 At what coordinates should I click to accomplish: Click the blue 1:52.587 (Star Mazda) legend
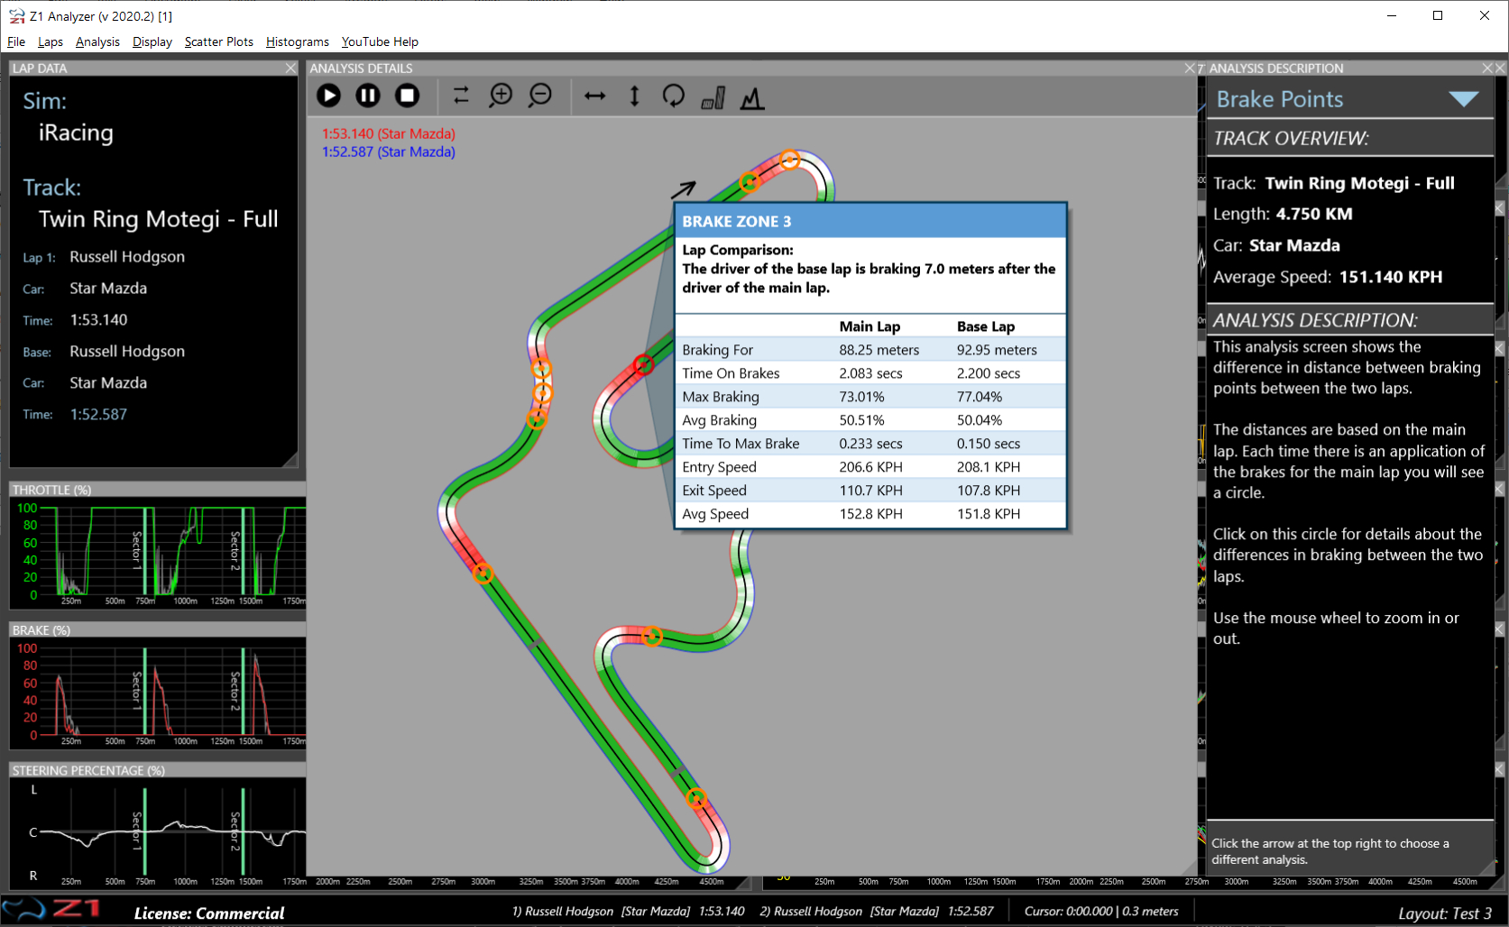click(x=389, y=151)
